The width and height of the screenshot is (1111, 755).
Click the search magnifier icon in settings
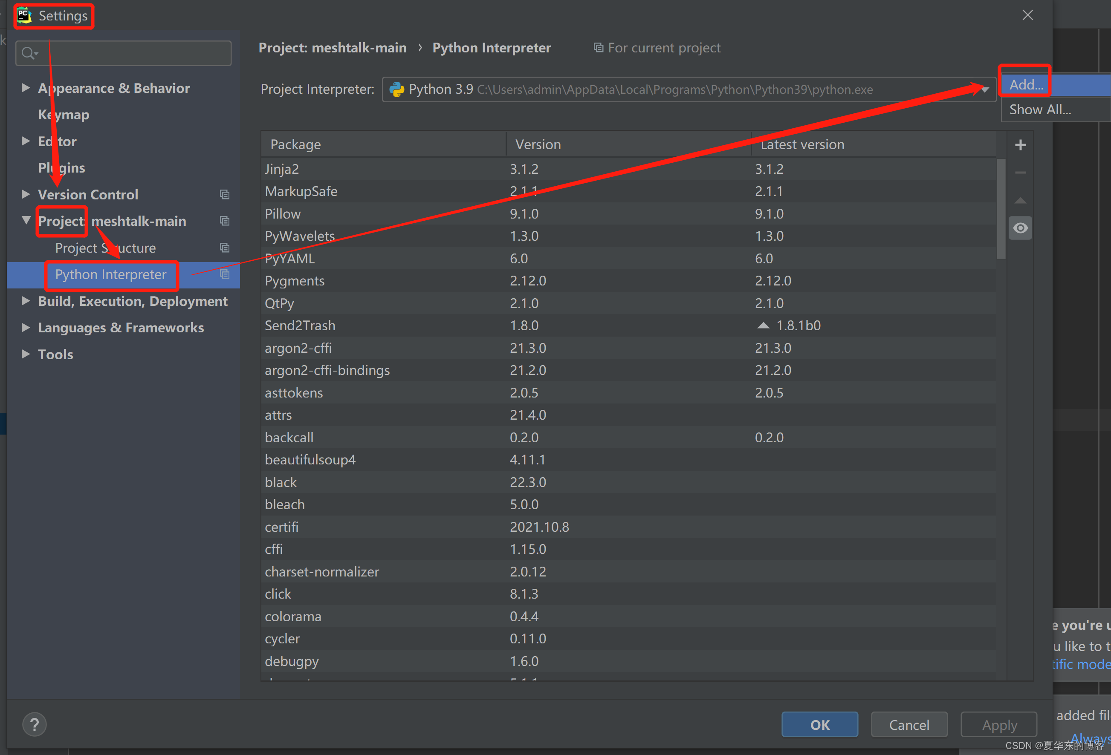(x=29, y=52)
